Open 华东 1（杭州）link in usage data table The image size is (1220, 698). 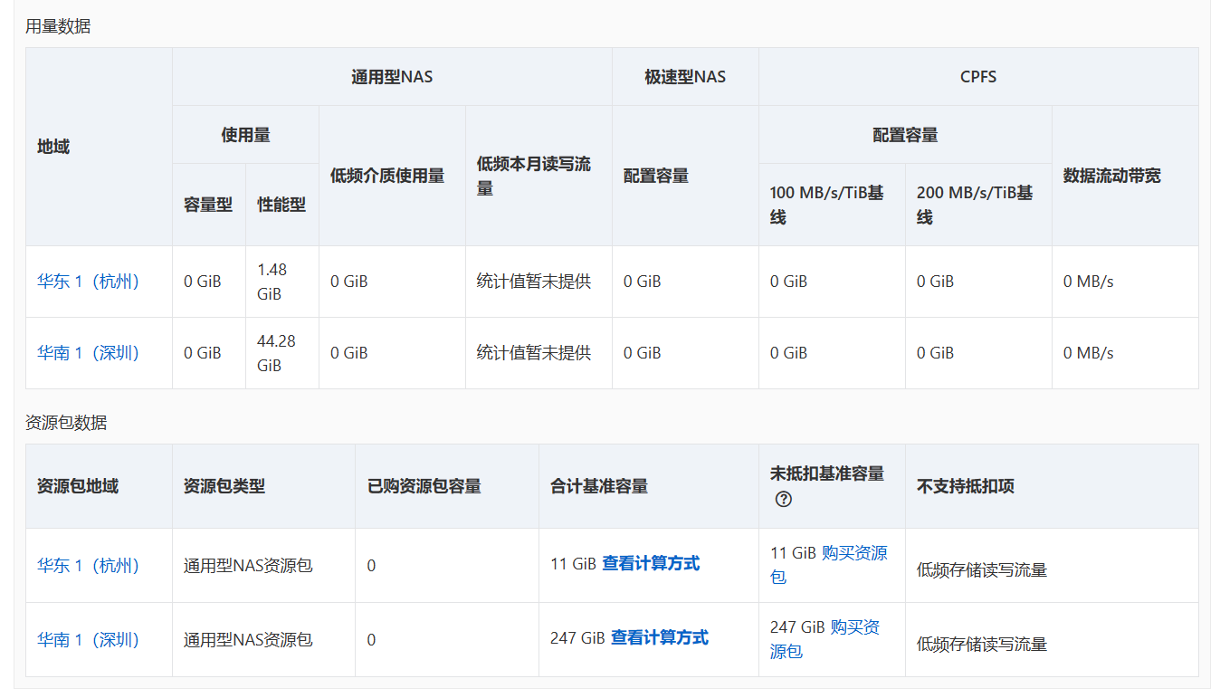89,282
